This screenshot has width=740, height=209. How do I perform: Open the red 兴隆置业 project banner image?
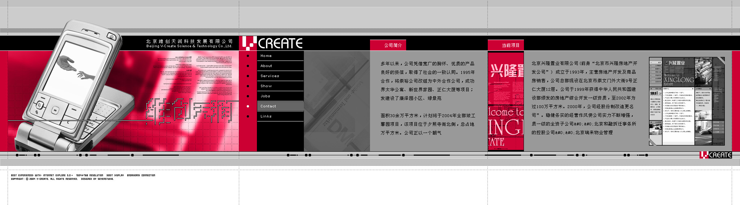(505, 101)
